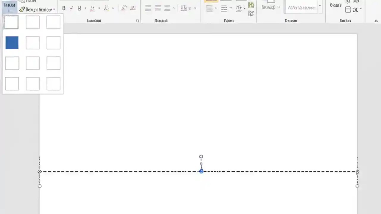The width and height of the screenshot is (381, 214).
Task: Click the clear formatting icon
Action: point(124,8)
